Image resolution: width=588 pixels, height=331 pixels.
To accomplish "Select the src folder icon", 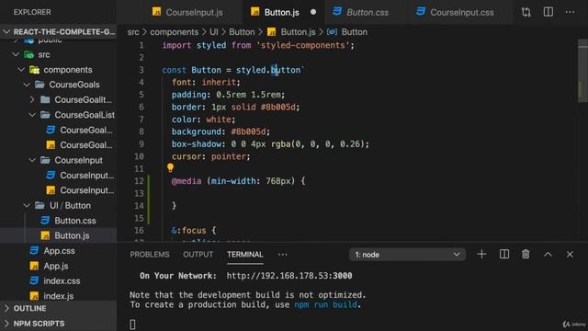I will [x=28, y=55].
